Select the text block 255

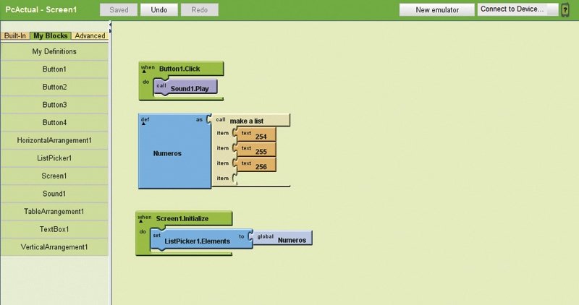pyautogui.click(x=255, y=150)
